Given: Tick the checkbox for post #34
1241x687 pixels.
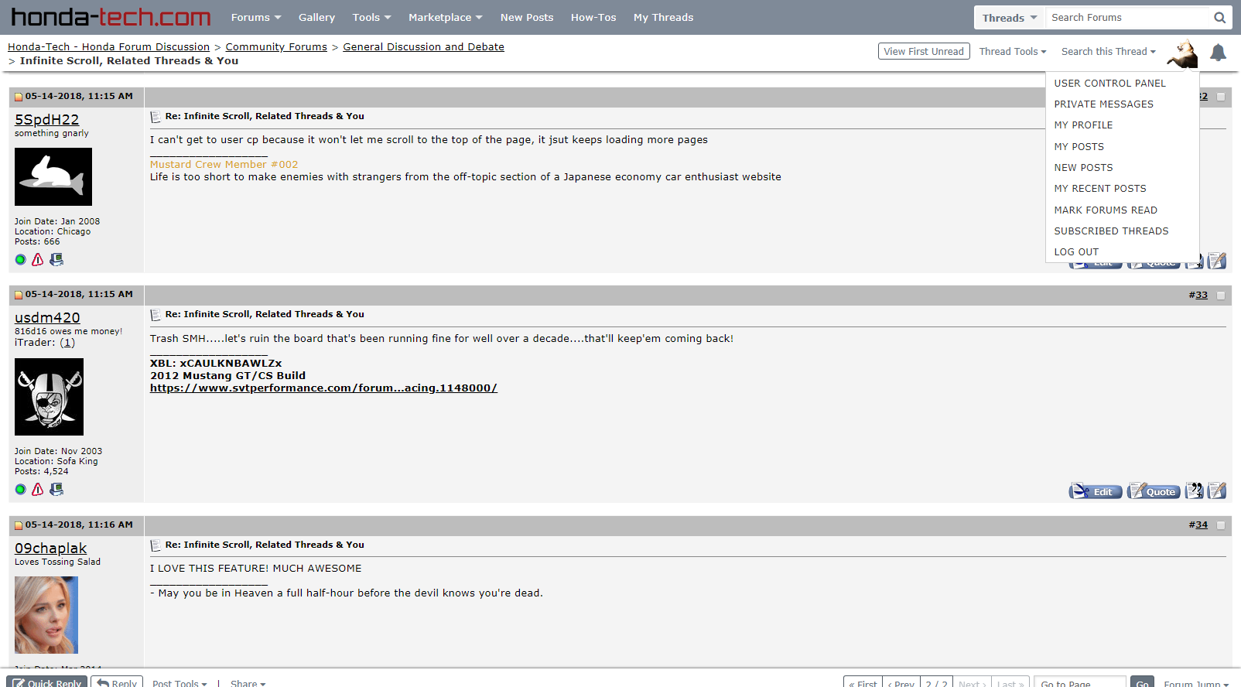Looking at the screenshot, I should coord(1221,525).
